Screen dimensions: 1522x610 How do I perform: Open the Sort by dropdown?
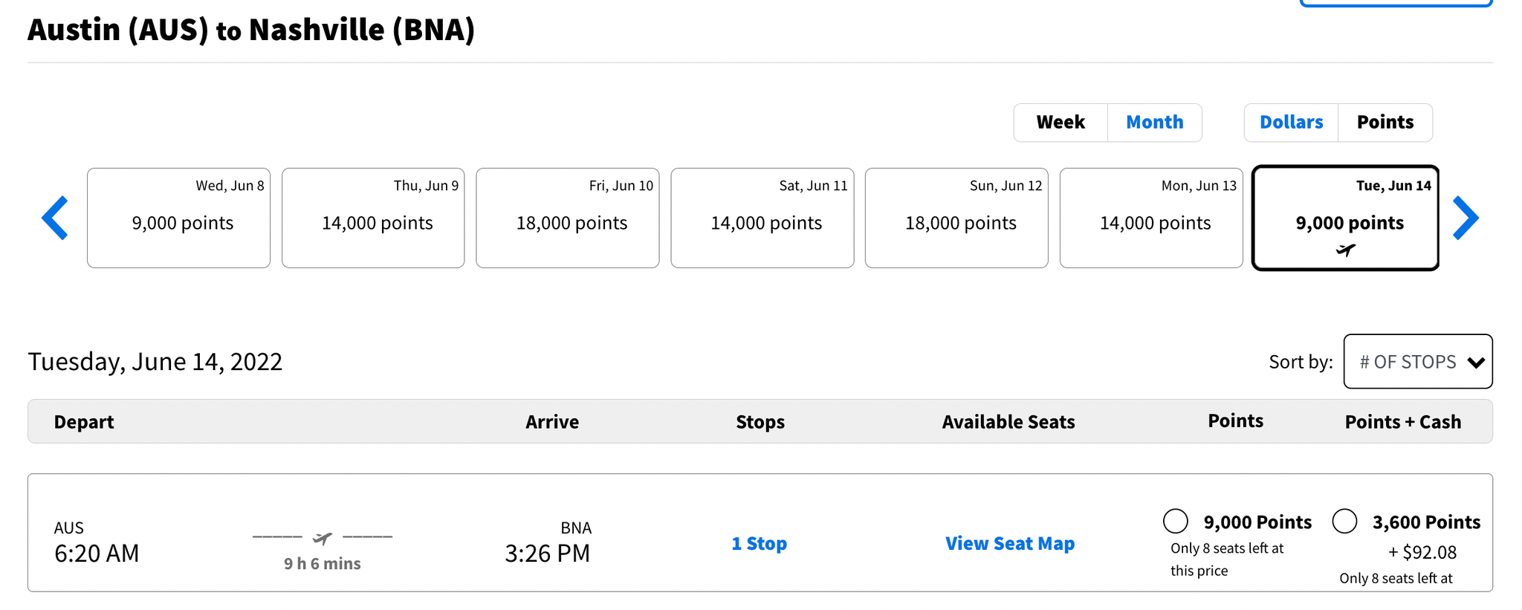pos(1417,362)
